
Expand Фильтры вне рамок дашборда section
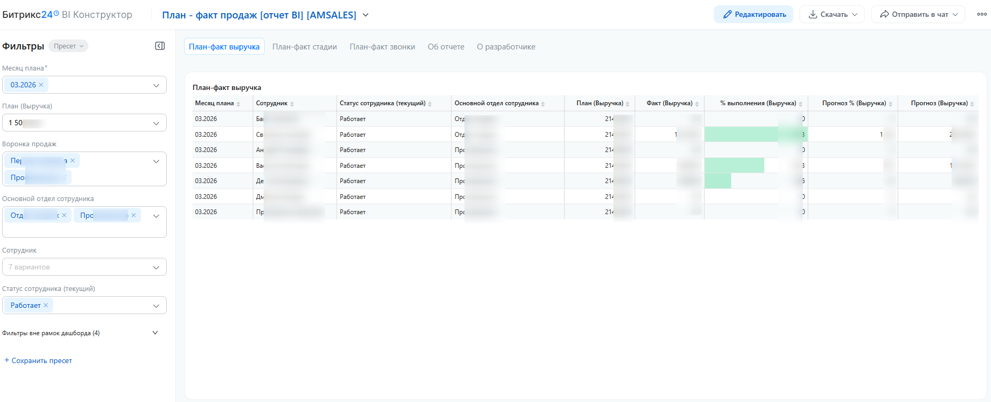155,333
